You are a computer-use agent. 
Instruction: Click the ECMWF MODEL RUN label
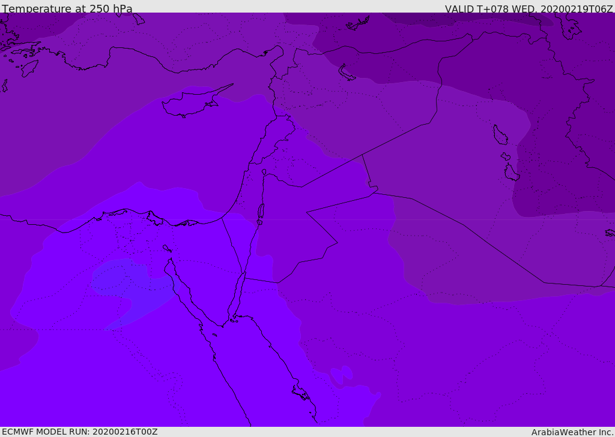pos(79,432)
